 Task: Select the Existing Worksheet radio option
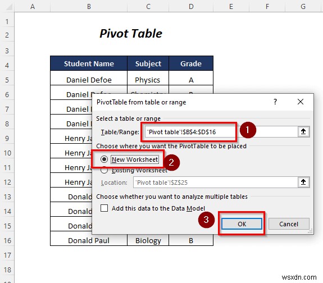[104, 170]
